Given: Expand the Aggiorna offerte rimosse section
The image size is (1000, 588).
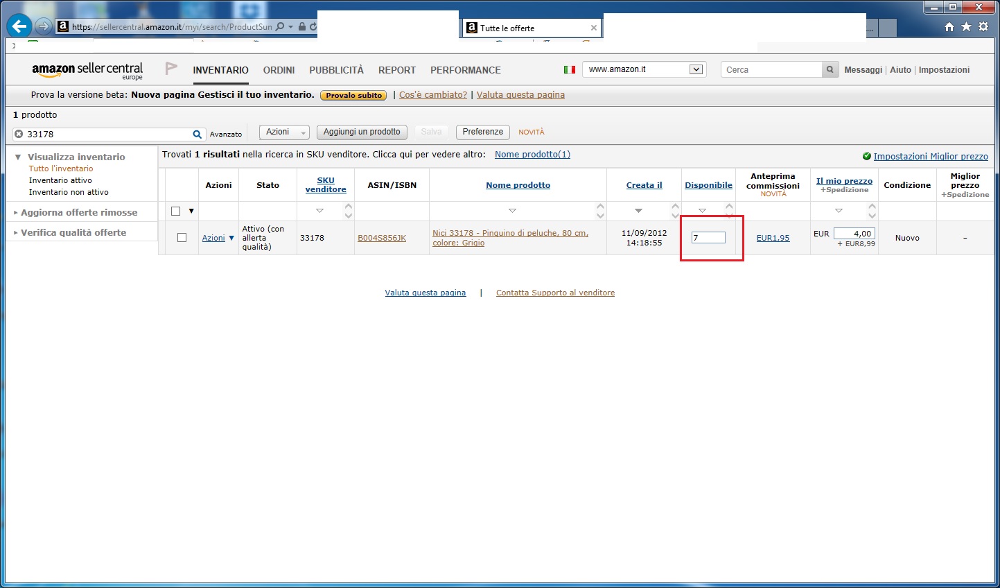Looking at the screenshot, I should 16,212.
